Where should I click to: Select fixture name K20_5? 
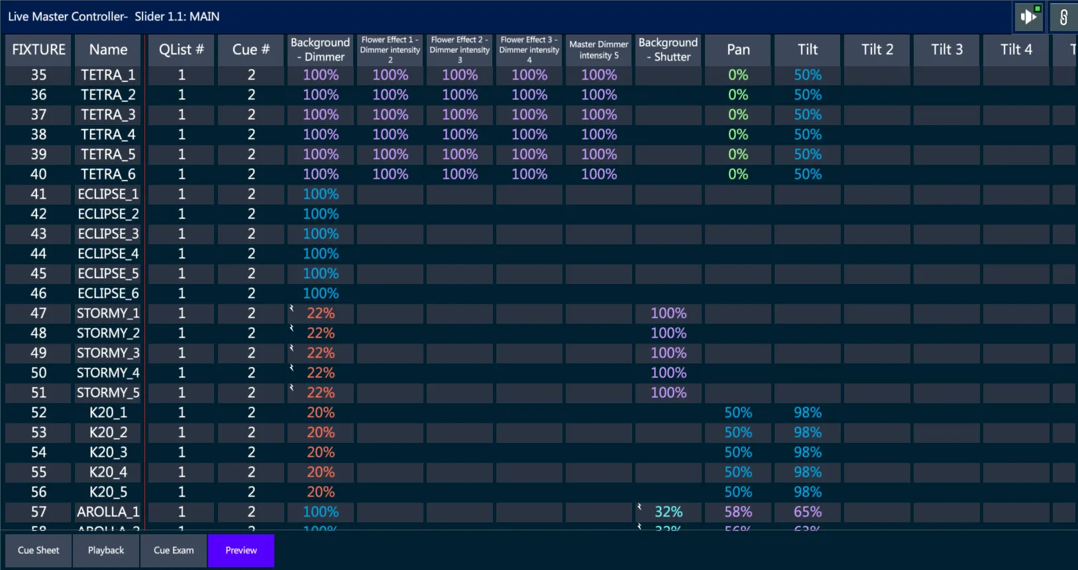click(x=109, y=492)
